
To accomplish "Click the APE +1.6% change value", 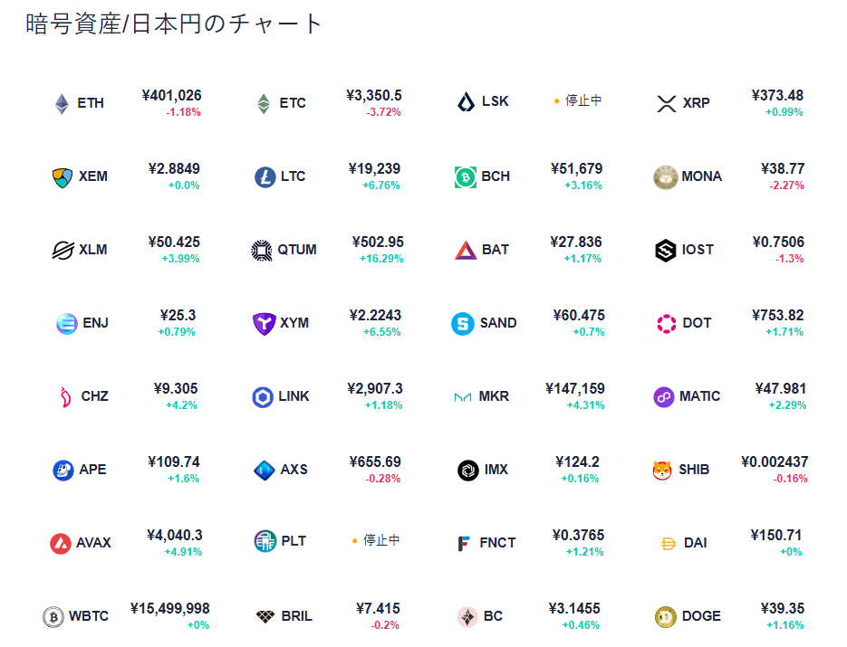I will (x=182, y=479).
